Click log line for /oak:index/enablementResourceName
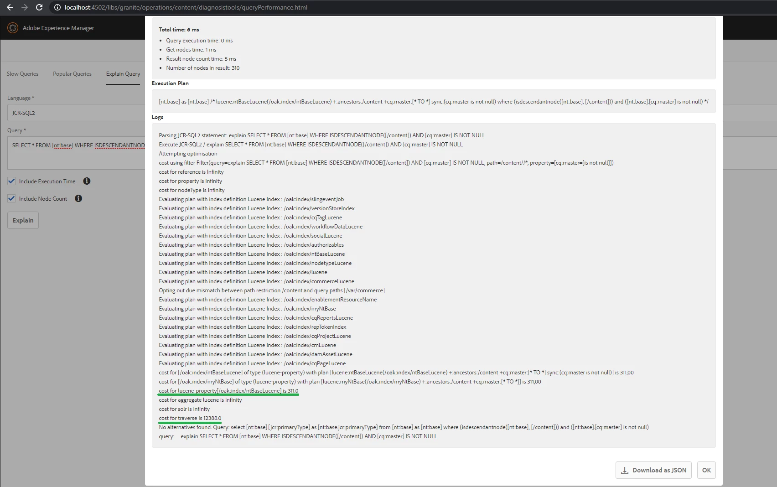Image resolution: width=777 pixels, height=487 pixels. click(x=268, y=300)
